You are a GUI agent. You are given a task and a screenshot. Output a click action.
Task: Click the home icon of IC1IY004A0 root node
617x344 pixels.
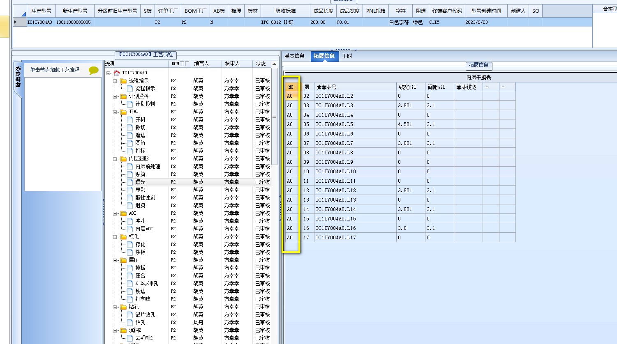point(117,73)
